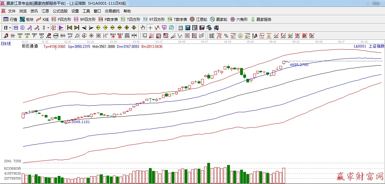Click the 六角形 hexagon chart icon
The width and height of the screenshot is (385, 184).
pyautogui.click(x=239, y=19)
